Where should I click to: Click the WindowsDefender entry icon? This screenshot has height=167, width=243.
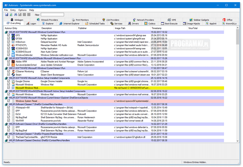pos(13,55)
